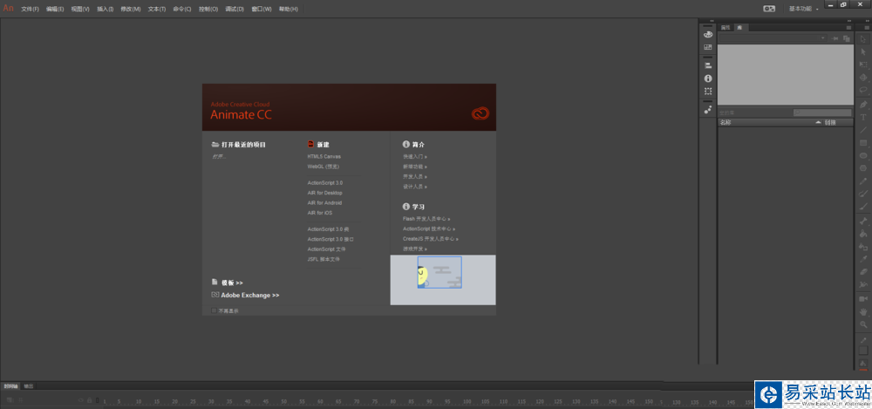Pin the current library with the pin icon

click(x=835, y=38)
